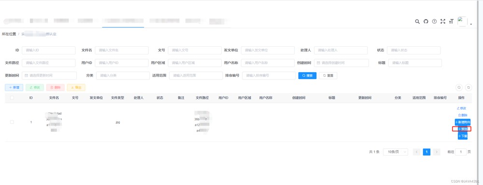Viewport: 483px width, 185px height.
Task: Click the blue 下载 download button in the row
Action: point(463,136)
